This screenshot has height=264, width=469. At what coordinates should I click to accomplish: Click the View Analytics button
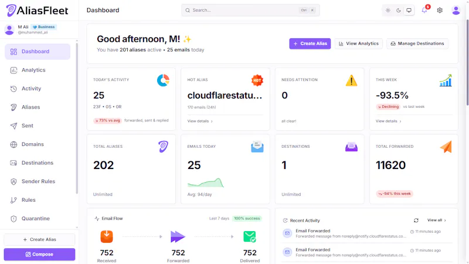(x=359, y=43)
